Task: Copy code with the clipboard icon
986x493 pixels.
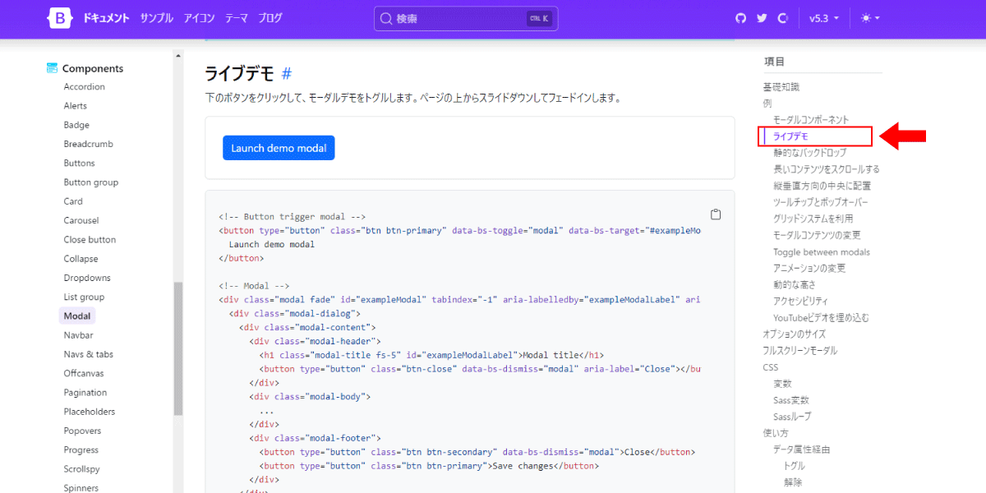Action: coord(716,214)
